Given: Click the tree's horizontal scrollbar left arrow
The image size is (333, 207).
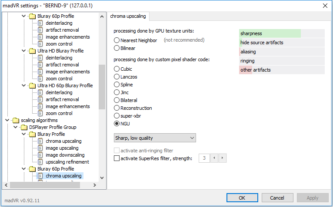Looking at the screenshot, I should tap(7, 185).
